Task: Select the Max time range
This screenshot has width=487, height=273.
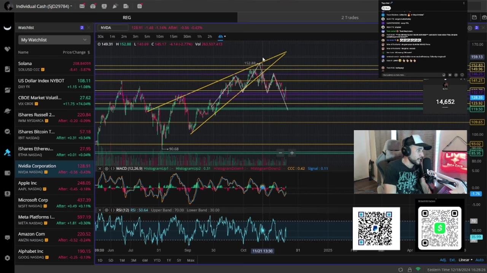Action: click(x=191, y=260)
